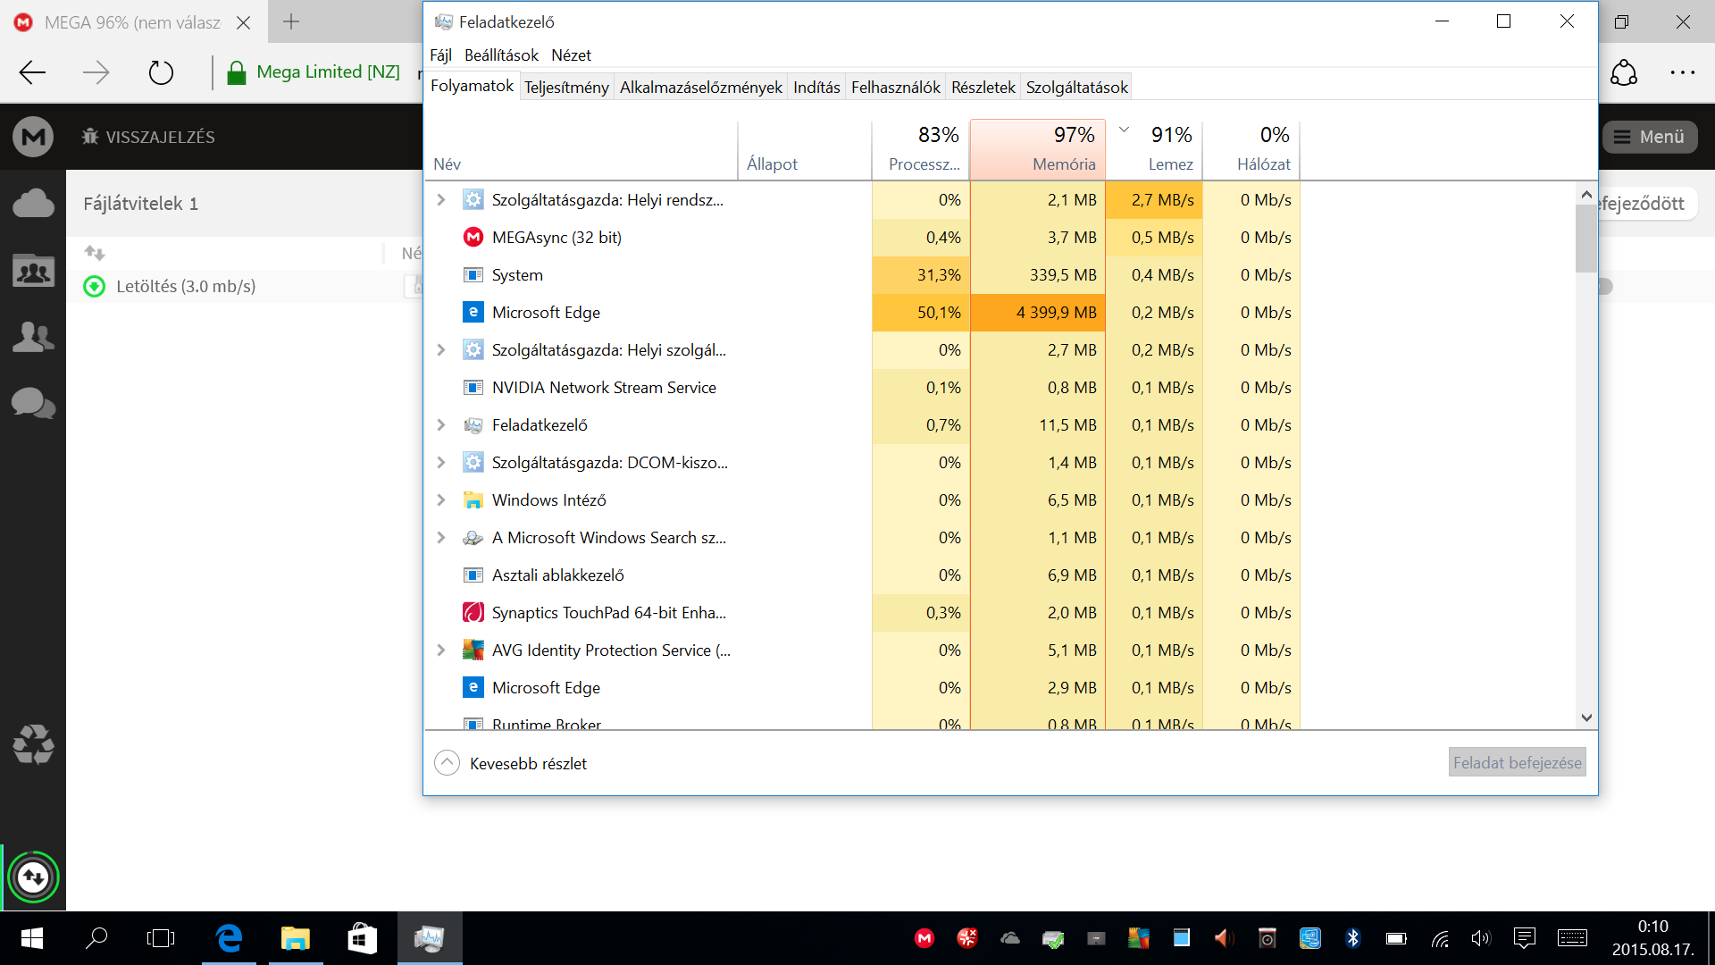Sort by Memória column header
This screenshot has width=1715, height=965.
pos(1038,150)
